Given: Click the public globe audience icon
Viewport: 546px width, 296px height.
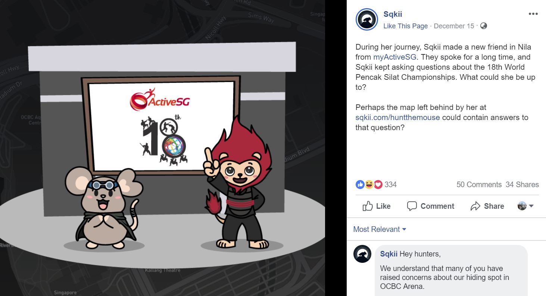Looking at the screenshot, I should (x=484, y=26).
